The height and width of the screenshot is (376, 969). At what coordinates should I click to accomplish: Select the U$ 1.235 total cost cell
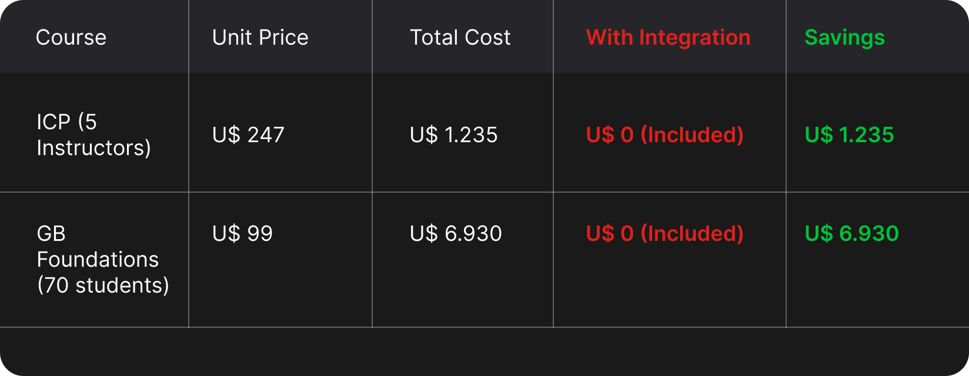(453, 135)
